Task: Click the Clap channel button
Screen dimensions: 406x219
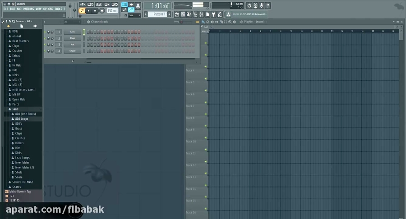Action: (x=73, y=38)
